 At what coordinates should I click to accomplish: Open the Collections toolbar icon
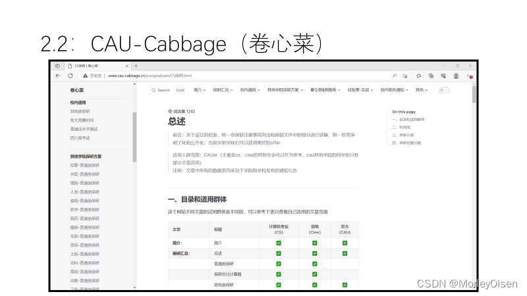pos(431,76)
